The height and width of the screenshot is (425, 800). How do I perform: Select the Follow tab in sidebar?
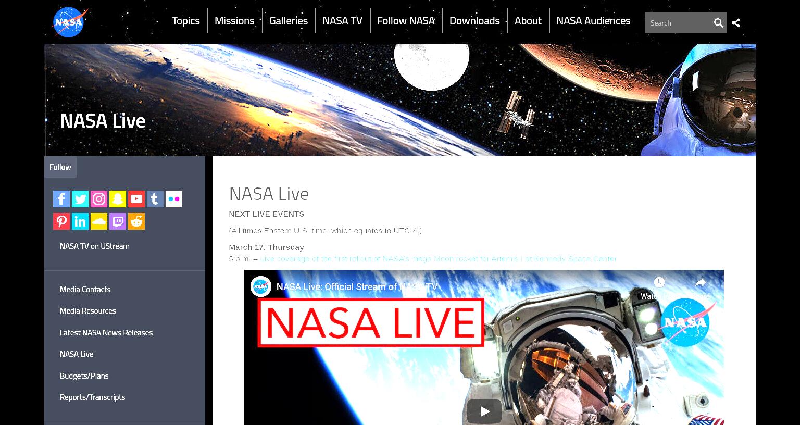pyautogui.click(x=60, y=167)
